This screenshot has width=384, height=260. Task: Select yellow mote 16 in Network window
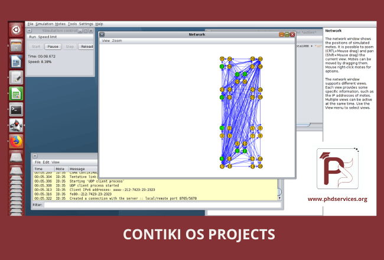point(229,167)
